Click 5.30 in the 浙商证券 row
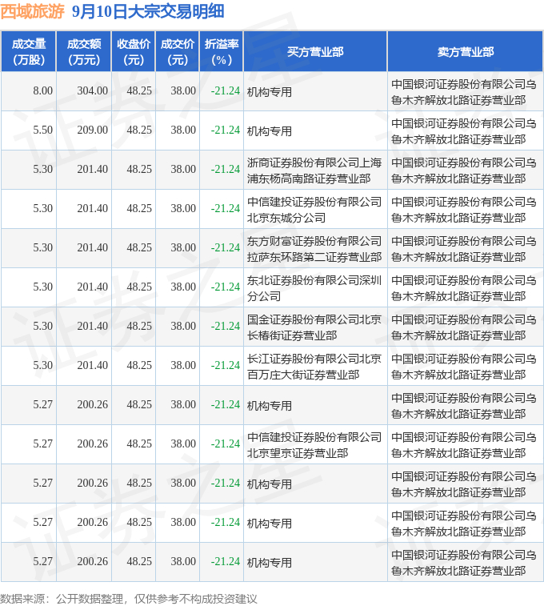544x606 pixels. tap(42, 169)
